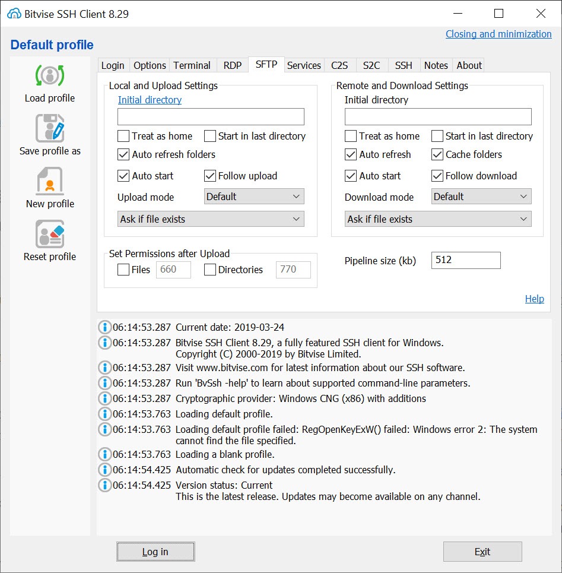Screen dimensions: 562x573
Task: Click info icon beside Visit www.bitvise.com entry
Action: pos(105,368)
